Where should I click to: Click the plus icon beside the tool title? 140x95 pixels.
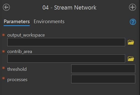tap(132, 7)
